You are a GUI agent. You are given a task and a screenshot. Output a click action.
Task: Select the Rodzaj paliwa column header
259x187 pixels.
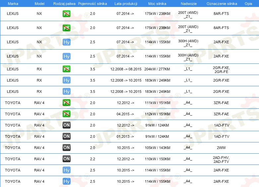click(x=65, y=3)
